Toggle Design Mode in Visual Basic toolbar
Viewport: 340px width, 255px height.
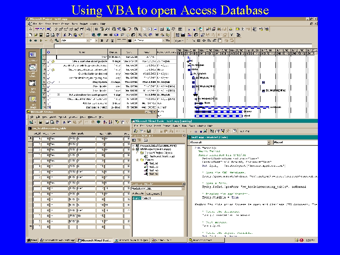pyautogui.click(x=205, y=131)
